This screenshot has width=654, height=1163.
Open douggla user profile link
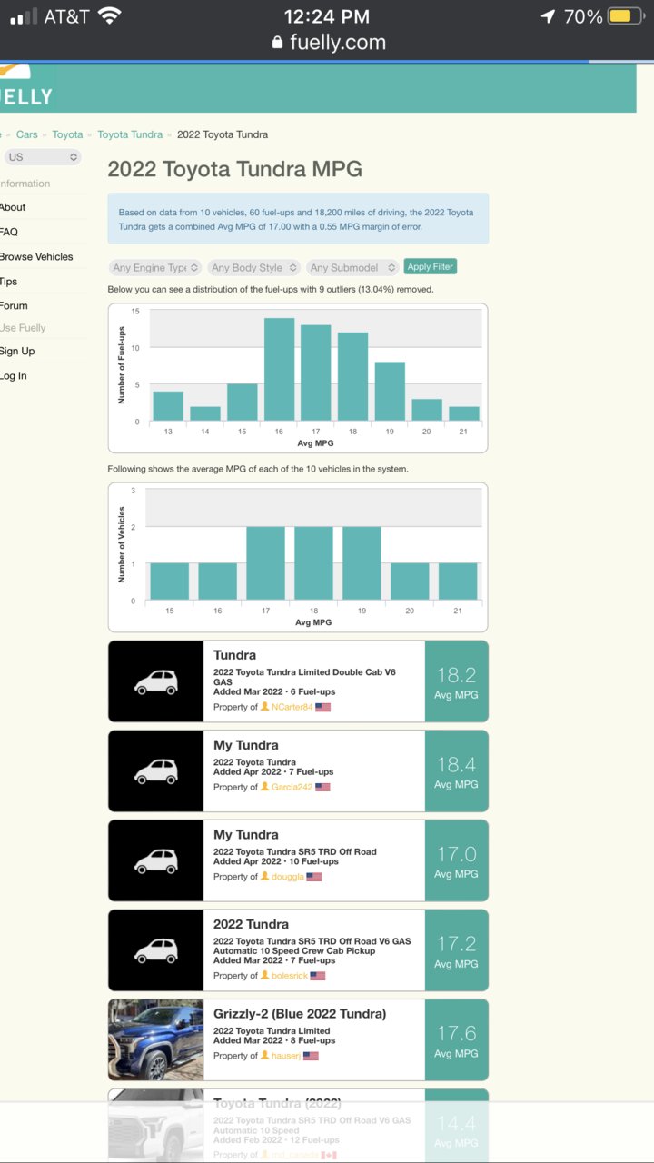287,877
